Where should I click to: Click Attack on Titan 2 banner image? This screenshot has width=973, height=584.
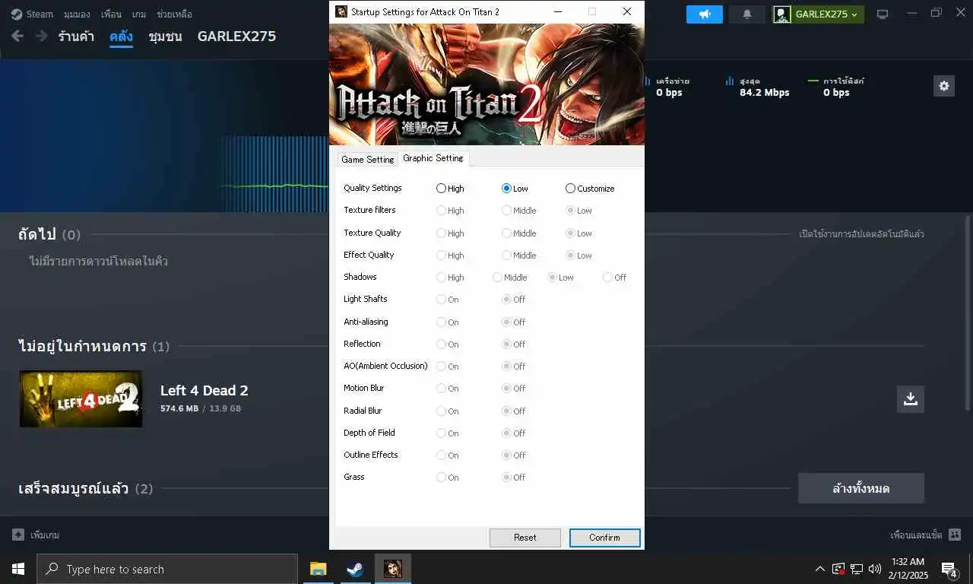click(x=486, y=84)
